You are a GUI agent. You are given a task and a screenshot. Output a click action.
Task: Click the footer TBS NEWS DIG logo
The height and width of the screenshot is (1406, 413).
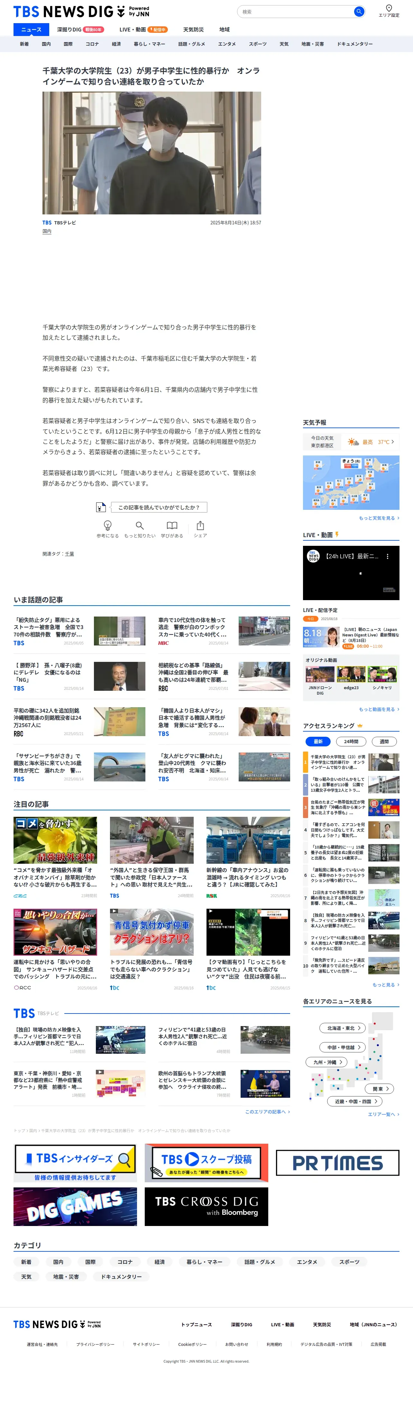point(57,1324)
